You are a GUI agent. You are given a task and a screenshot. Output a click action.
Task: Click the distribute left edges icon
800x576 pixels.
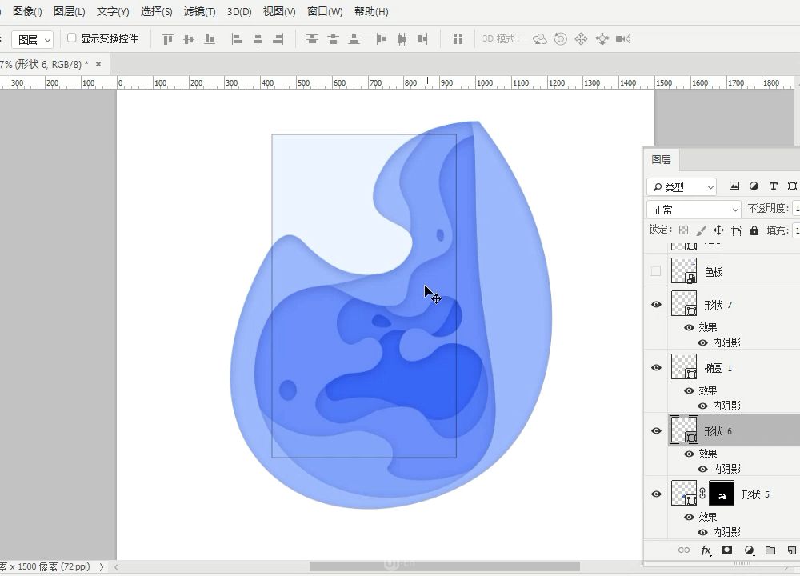(381, 39)
